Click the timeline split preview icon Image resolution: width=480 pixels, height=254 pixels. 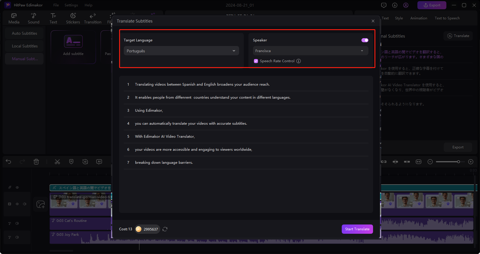coord(407,162)
